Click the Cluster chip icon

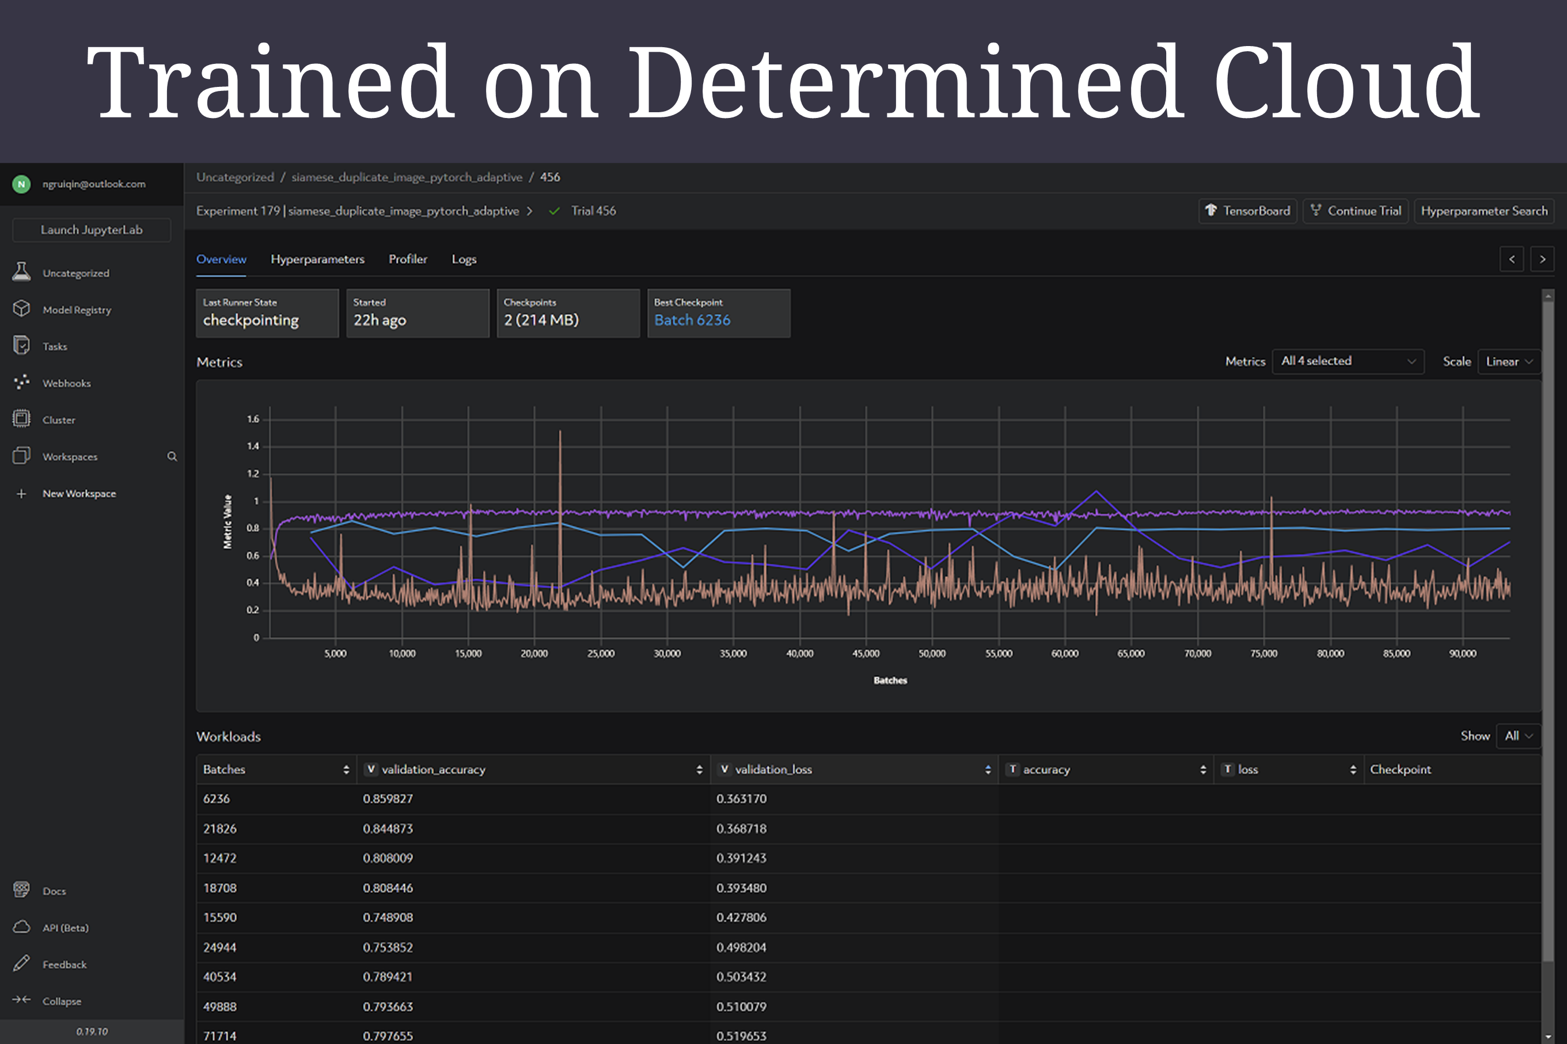(21, 419)
